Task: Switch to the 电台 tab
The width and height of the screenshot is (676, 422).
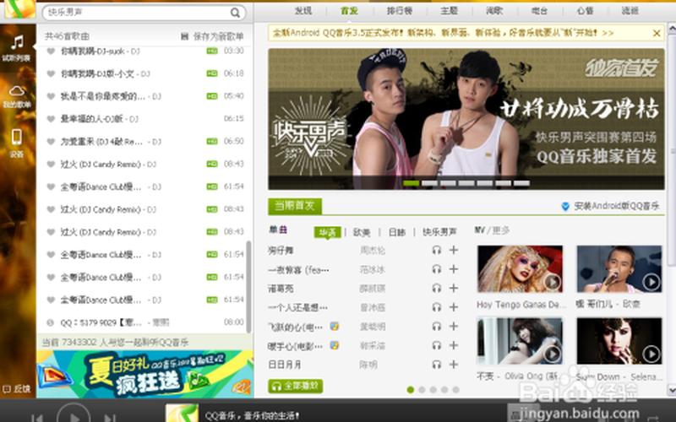Action: [539, 11]
